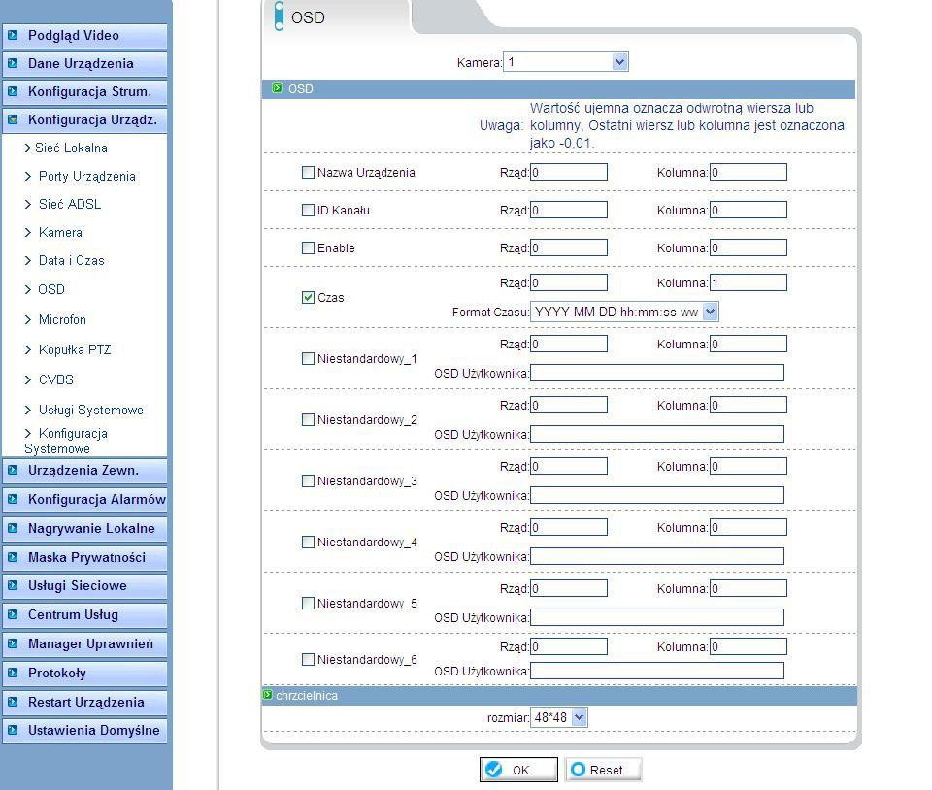Click the Kolumna field for ID Kanału

point(749,210)
